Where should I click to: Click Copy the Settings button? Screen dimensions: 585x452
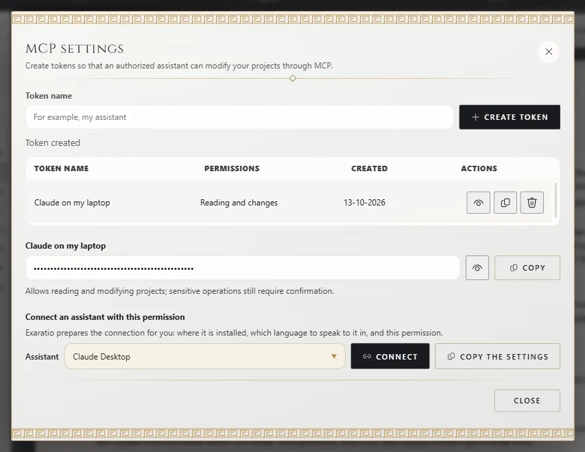click(497, 356)
